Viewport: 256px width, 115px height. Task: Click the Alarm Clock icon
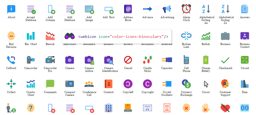click(186, 9)
